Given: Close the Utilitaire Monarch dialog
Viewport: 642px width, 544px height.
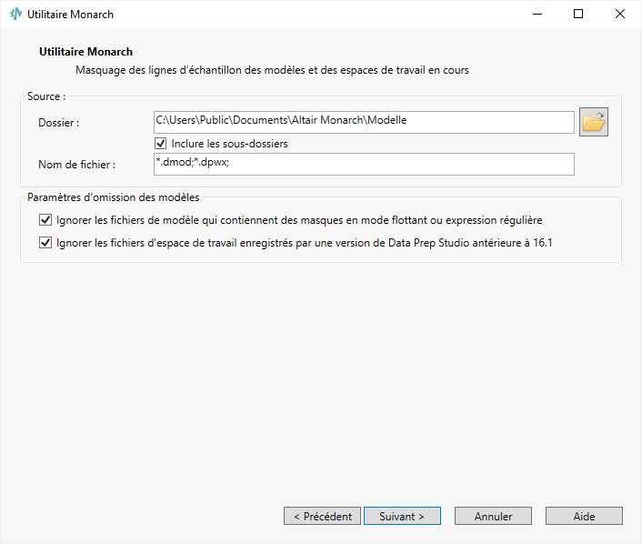Looking at the screenshot, I should pyautogui.click(x=620, y=15).
